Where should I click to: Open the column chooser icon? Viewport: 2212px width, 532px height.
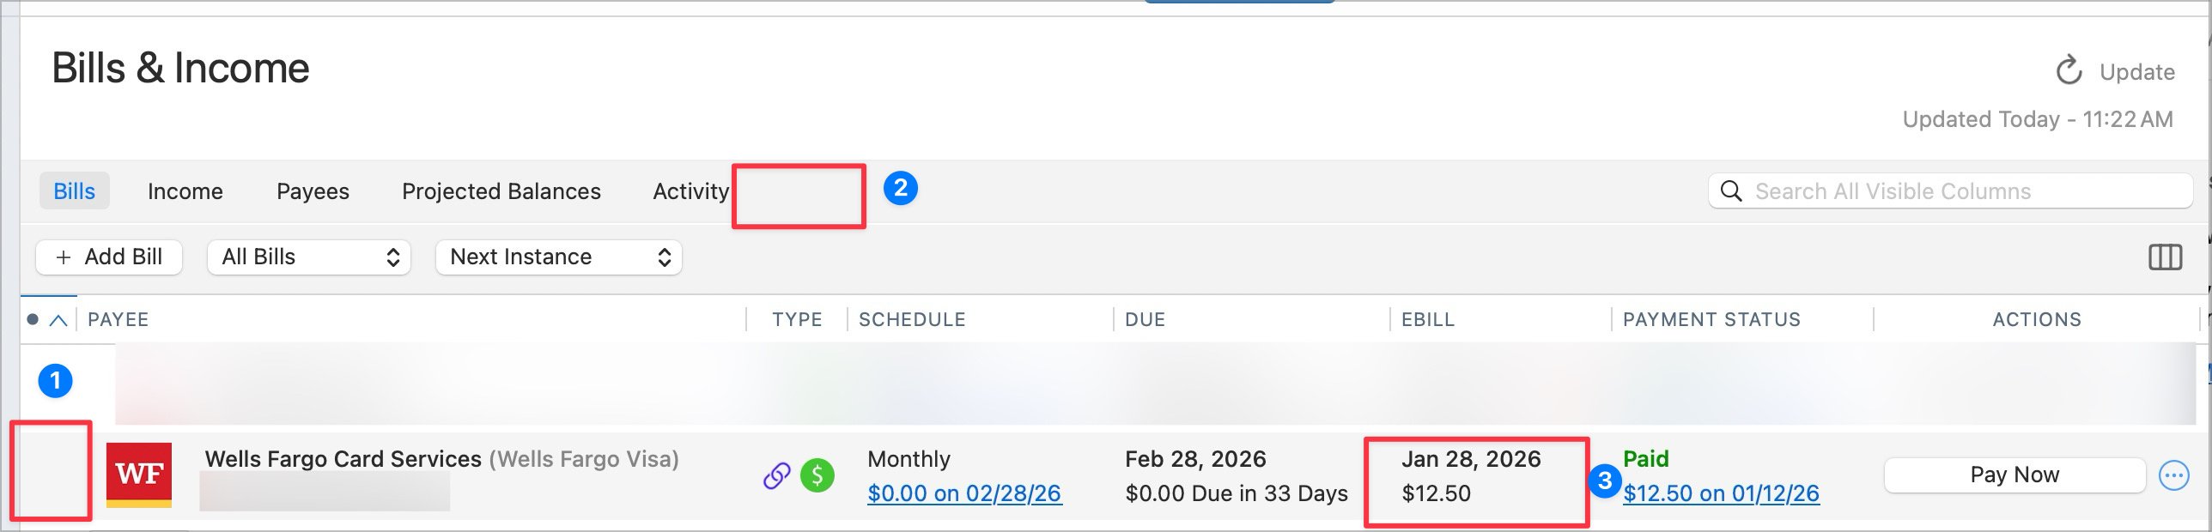pos(2164,257)
